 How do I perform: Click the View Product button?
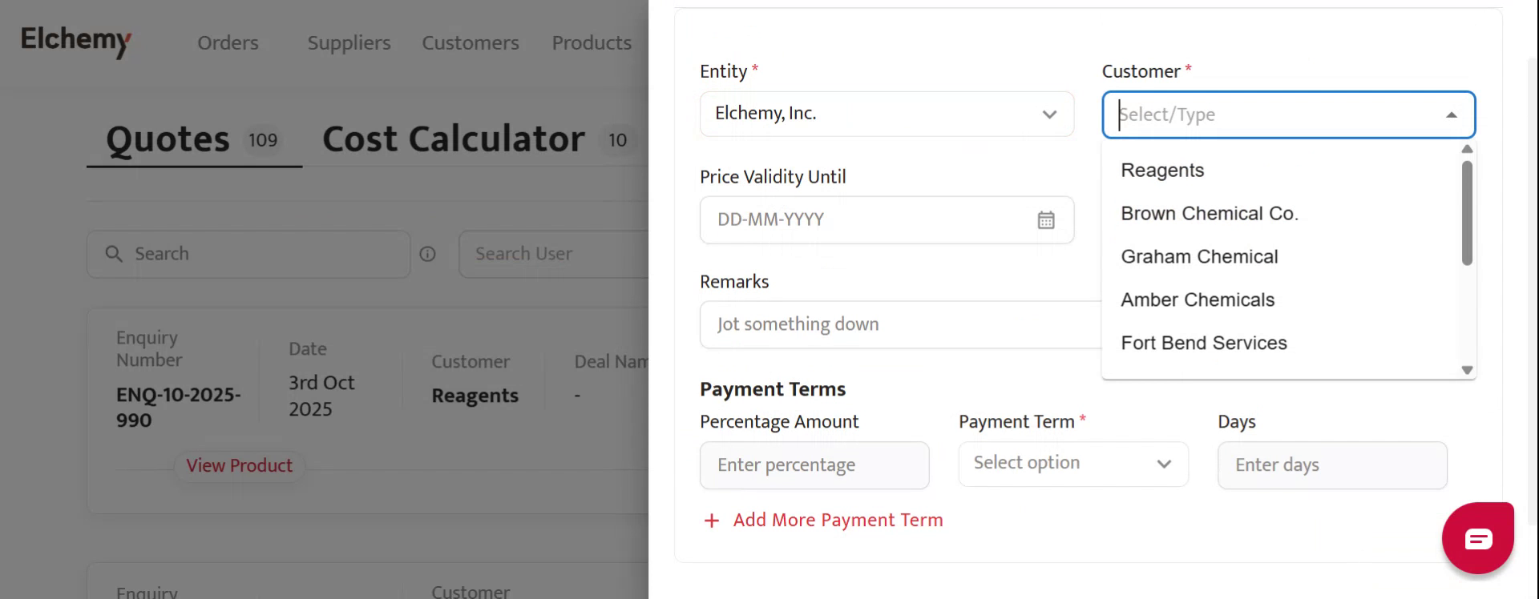click(239, 466)
